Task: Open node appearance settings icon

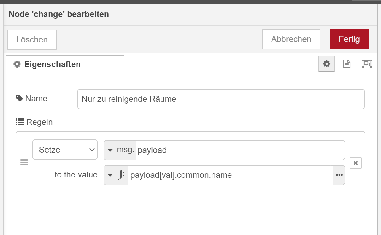Action: click(x=367, y=64)
